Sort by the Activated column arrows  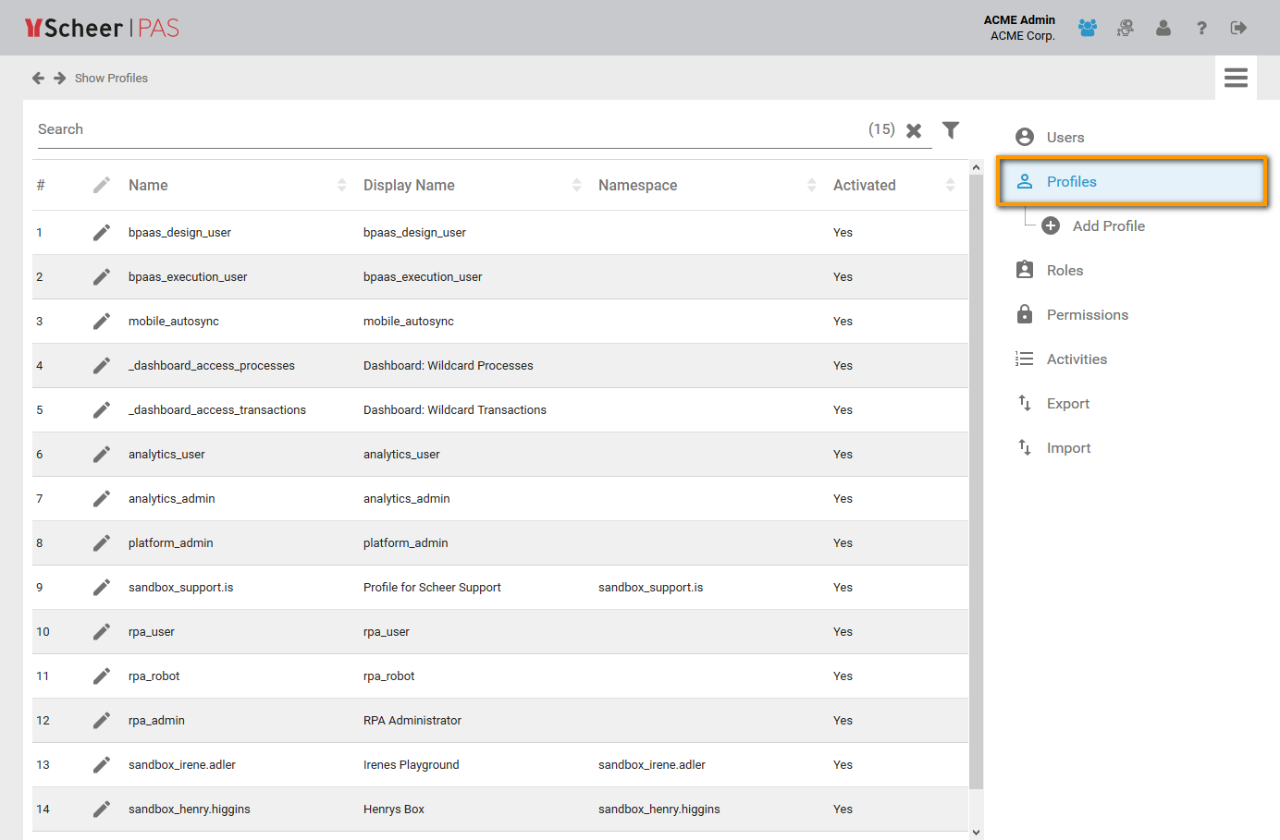point(950,186)
